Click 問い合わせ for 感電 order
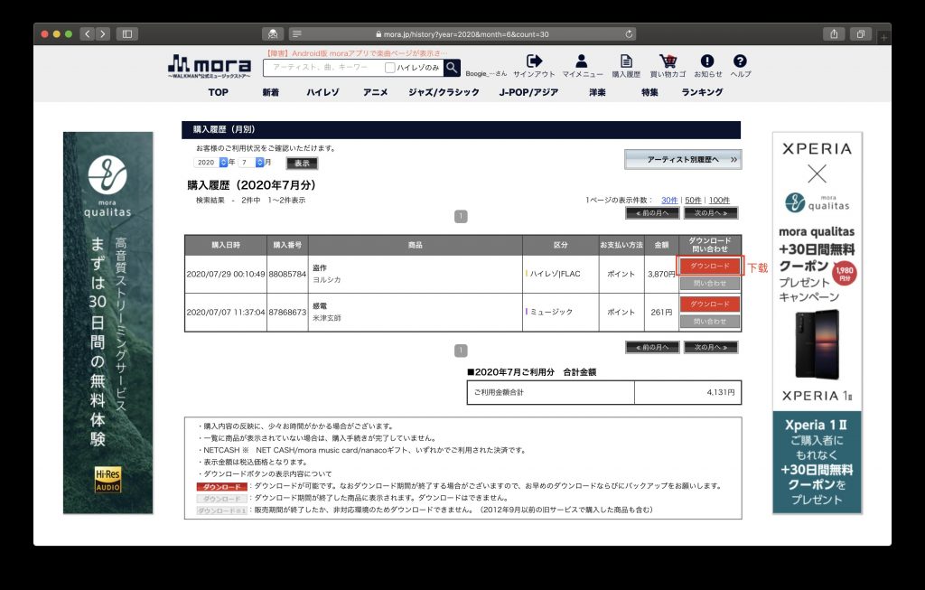 point(710,322)
